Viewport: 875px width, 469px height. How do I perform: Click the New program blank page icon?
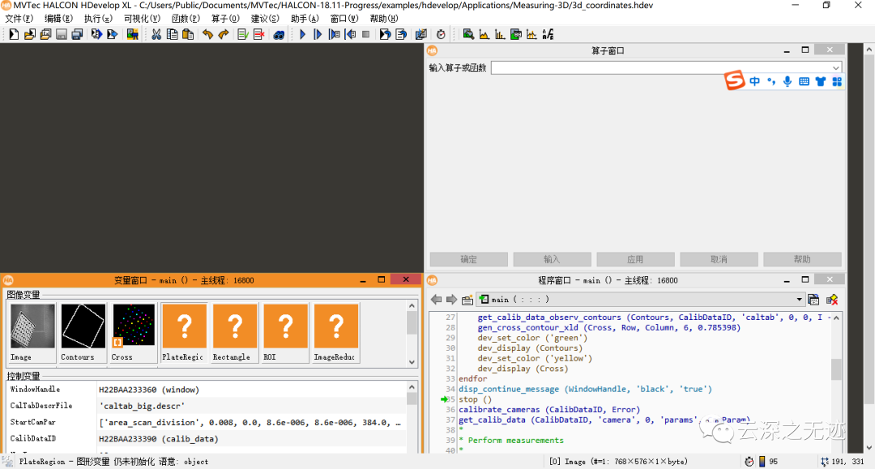[x=14, y=34]
